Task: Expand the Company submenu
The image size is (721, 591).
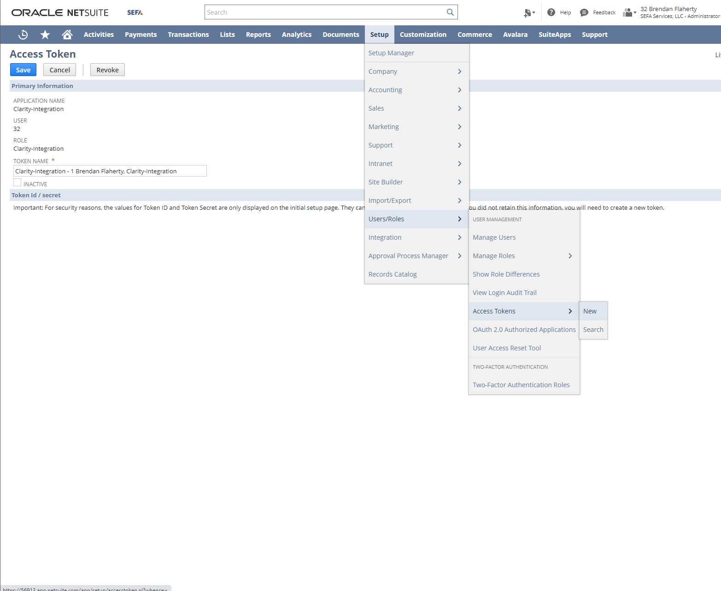Action: [x=416, y=71]
